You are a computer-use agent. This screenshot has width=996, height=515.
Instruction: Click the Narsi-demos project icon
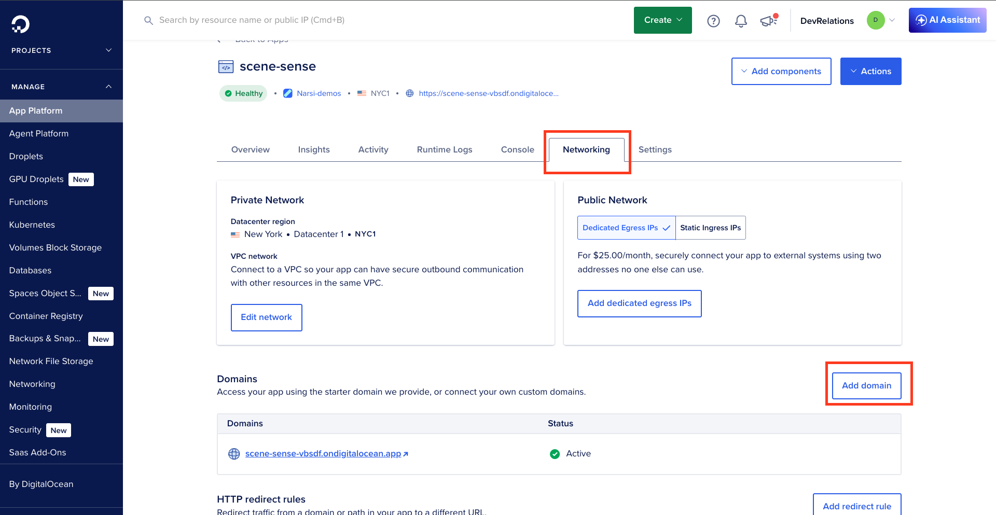tap(288, 93)
